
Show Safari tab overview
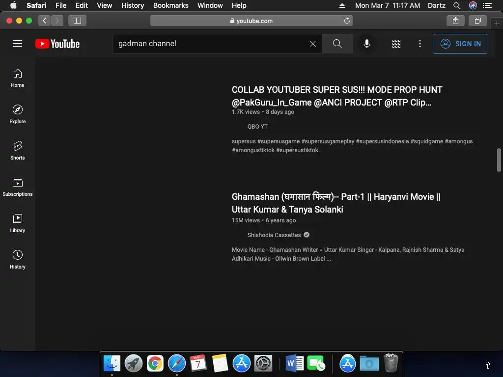click(x=477, y=21)
